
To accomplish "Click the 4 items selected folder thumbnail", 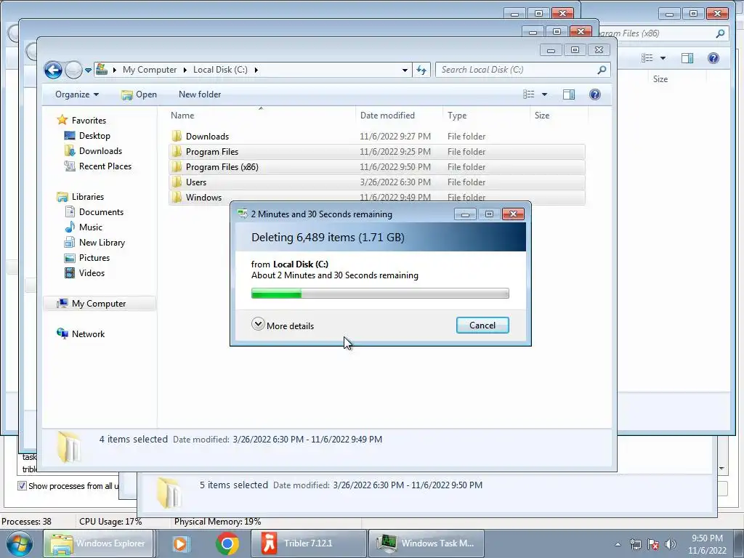I will click(68, 447).
